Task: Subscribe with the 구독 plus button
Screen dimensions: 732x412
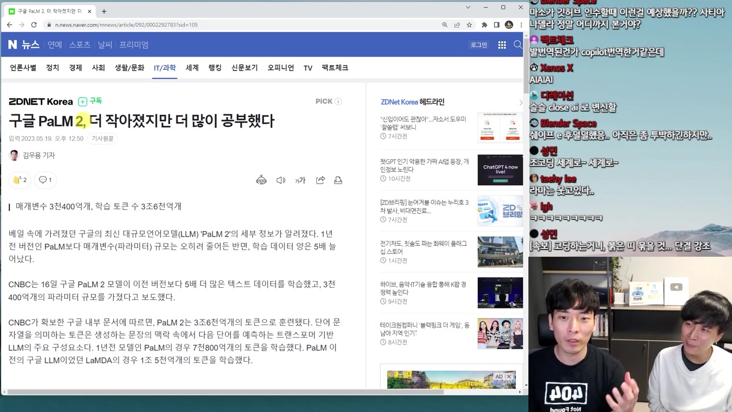Action: [x=90, y=101]
